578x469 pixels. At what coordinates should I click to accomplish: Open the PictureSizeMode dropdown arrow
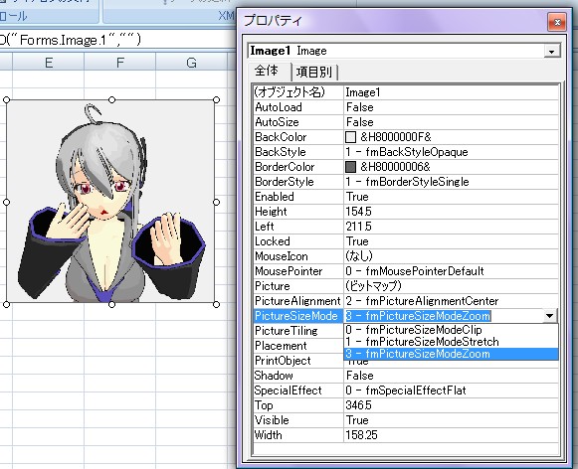(549, 316)
